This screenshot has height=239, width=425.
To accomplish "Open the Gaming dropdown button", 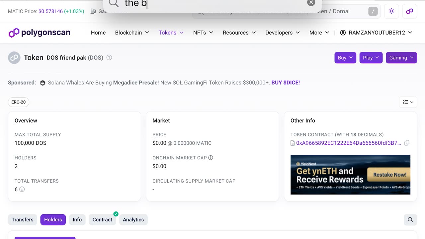I will (401, 58).
